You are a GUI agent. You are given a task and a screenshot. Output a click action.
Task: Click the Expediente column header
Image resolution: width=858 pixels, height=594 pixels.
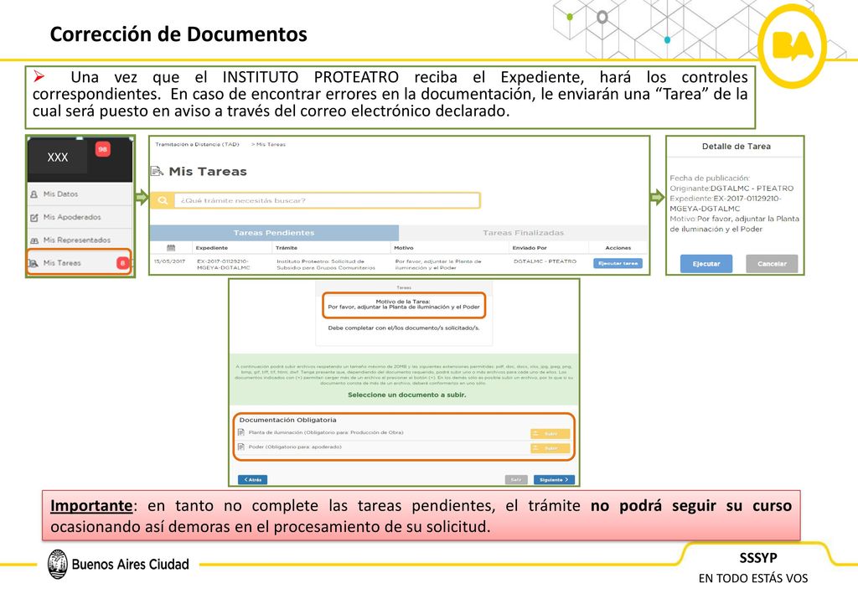point(212,248)
